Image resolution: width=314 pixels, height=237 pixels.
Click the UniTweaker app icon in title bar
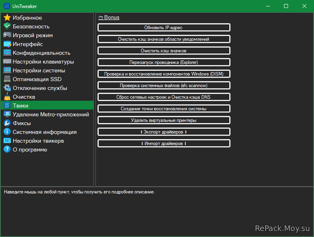point(7,6)
